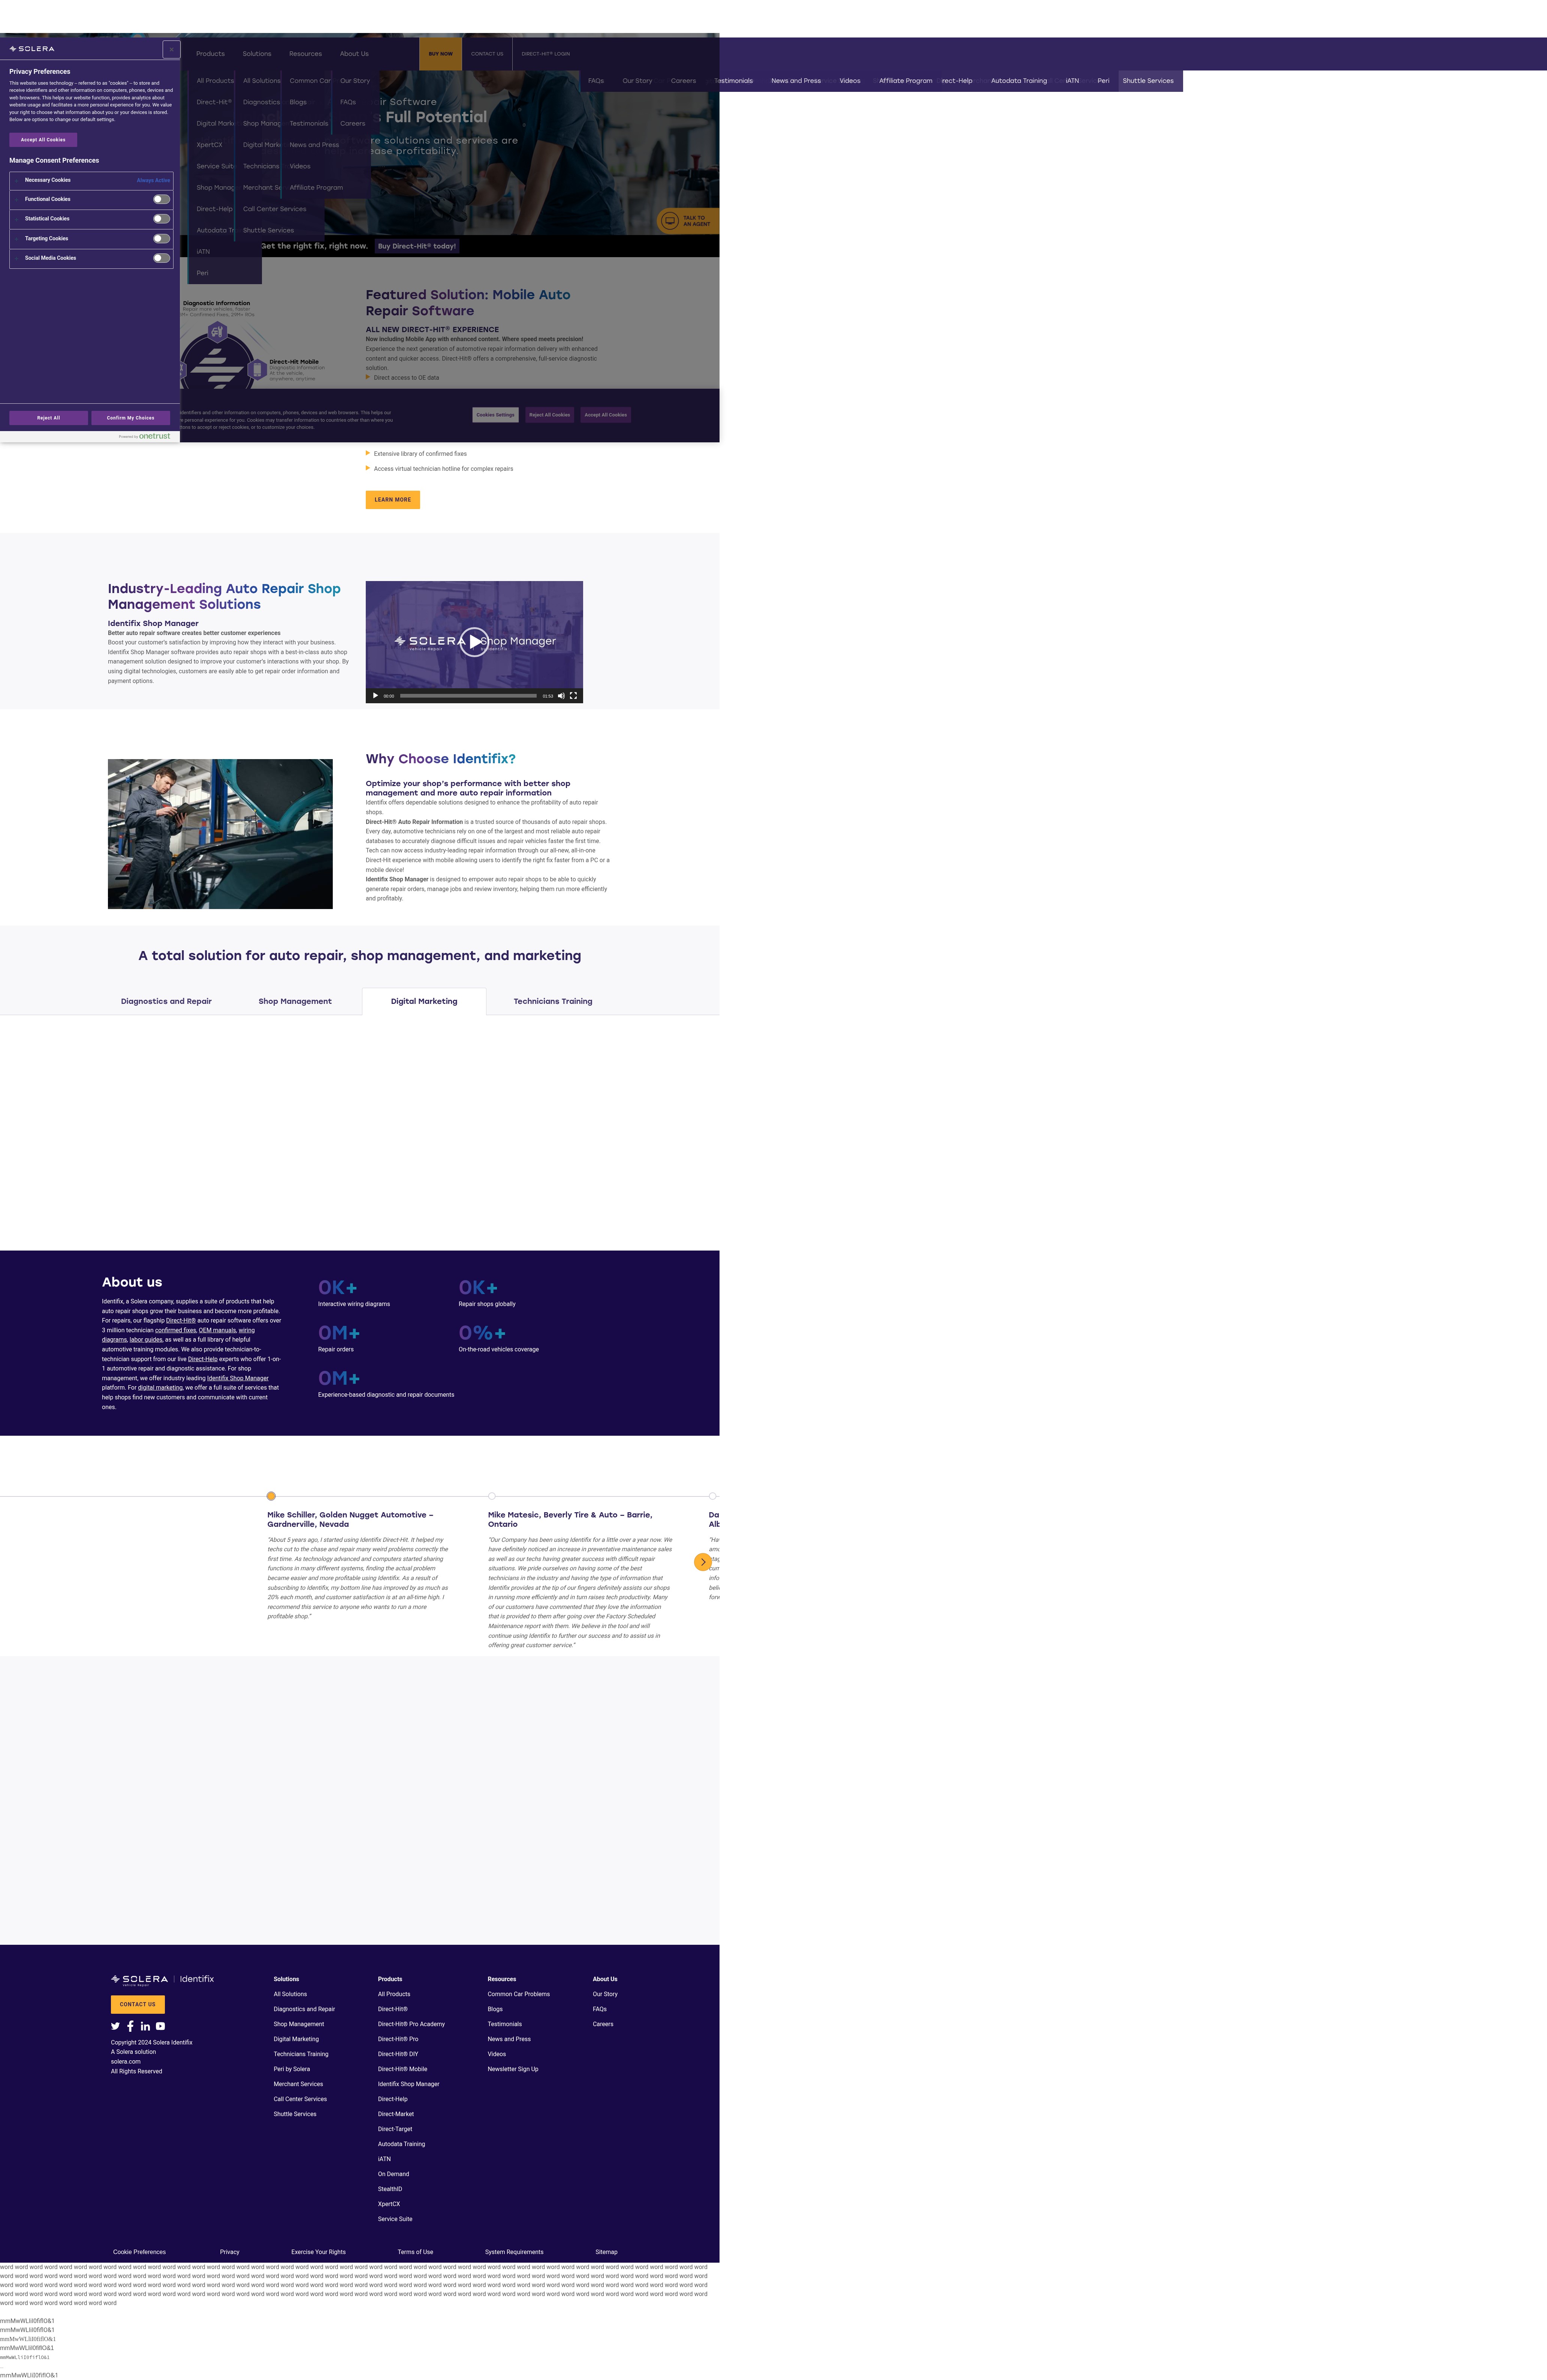Viewport: 1547px width, 2380px height.
Task: Open Careers link in footer
Action: (603, 2024)
